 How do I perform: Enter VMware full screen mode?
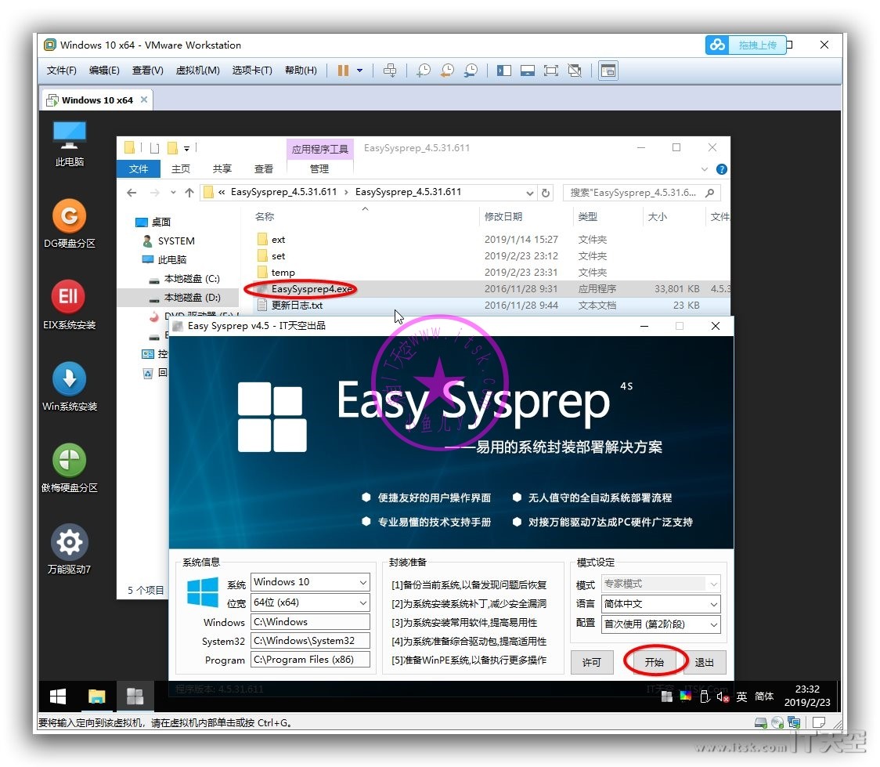coord(551,71)
